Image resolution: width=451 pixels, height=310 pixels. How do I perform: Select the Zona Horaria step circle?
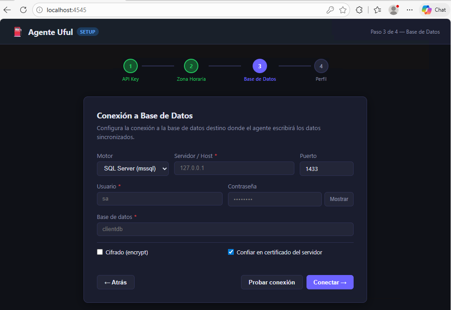click(191, 66)
